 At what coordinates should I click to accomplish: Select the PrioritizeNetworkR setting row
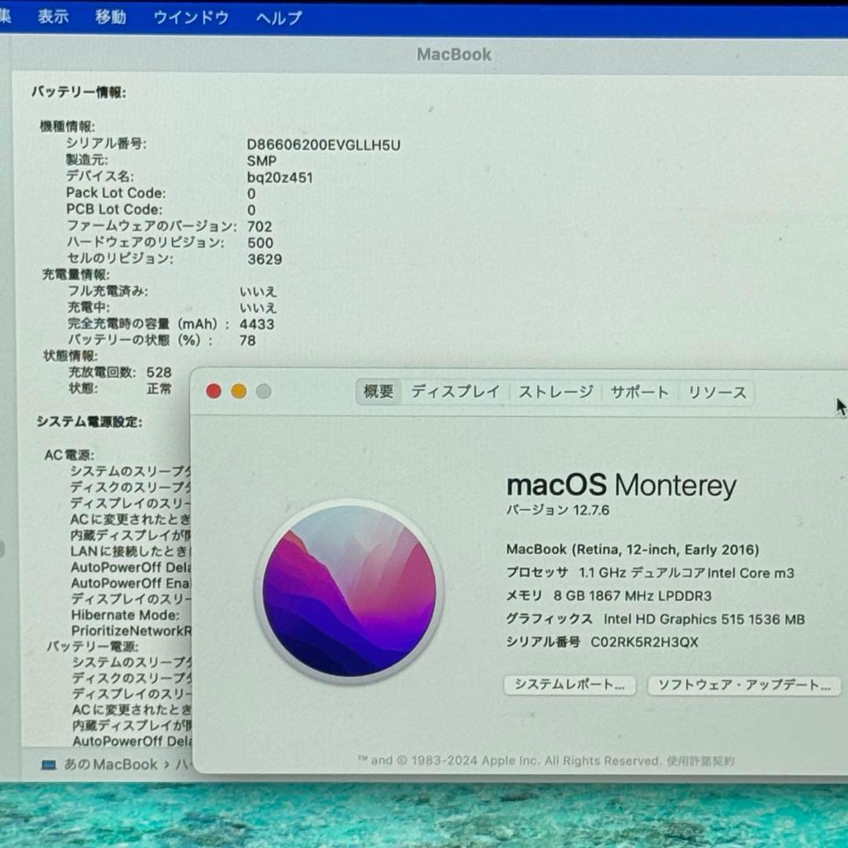[130, 631]
